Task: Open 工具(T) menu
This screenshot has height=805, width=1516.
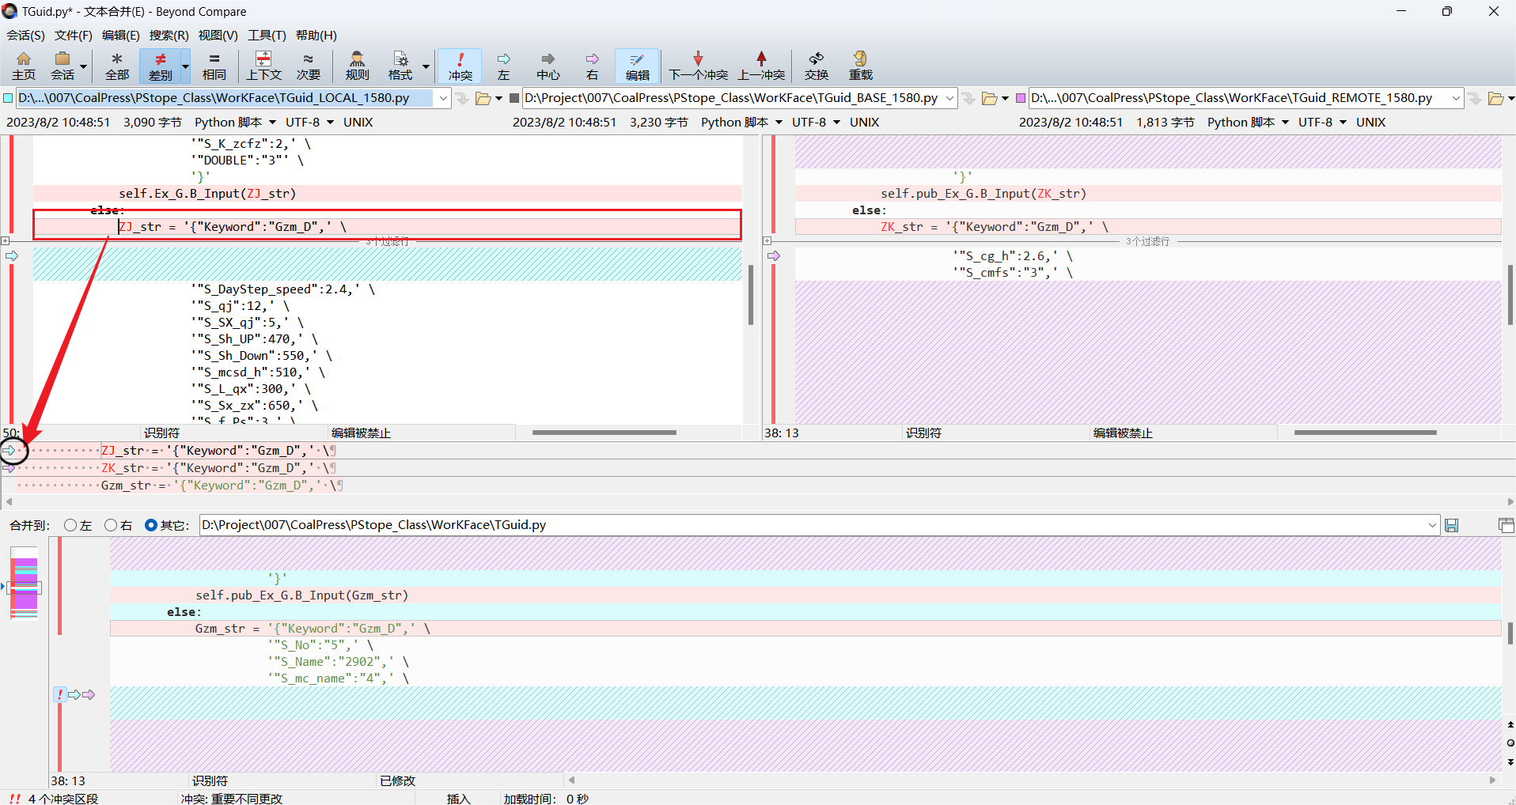Action: pos(267,35)
